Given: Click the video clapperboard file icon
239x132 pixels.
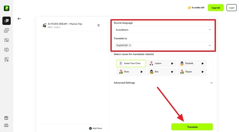Looking at the screenshot, I should click(45, 25).
